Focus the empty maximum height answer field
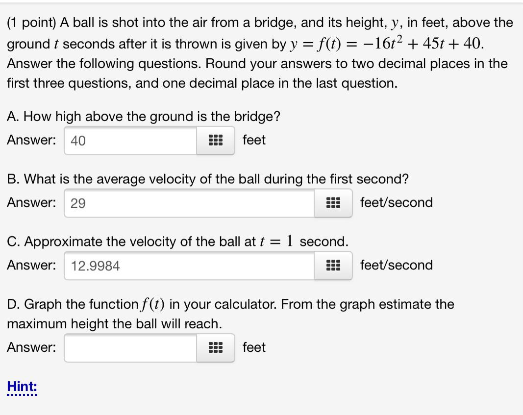This screenshot has height=415, width=523. coord(130,348)
